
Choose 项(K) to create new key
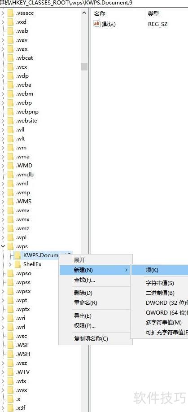(159, 270)
